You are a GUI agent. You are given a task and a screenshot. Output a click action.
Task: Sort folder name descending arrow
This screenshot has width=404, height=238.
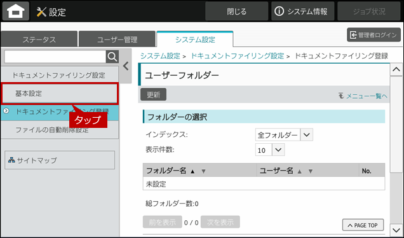[203, 171]
